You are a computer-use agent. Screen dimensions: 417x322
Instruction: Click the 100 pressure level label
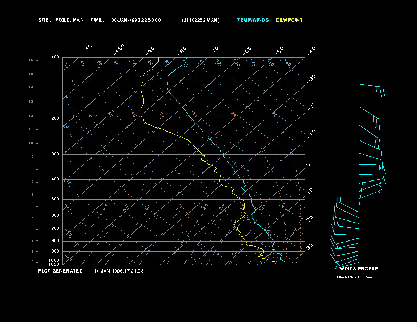[55, 57]
